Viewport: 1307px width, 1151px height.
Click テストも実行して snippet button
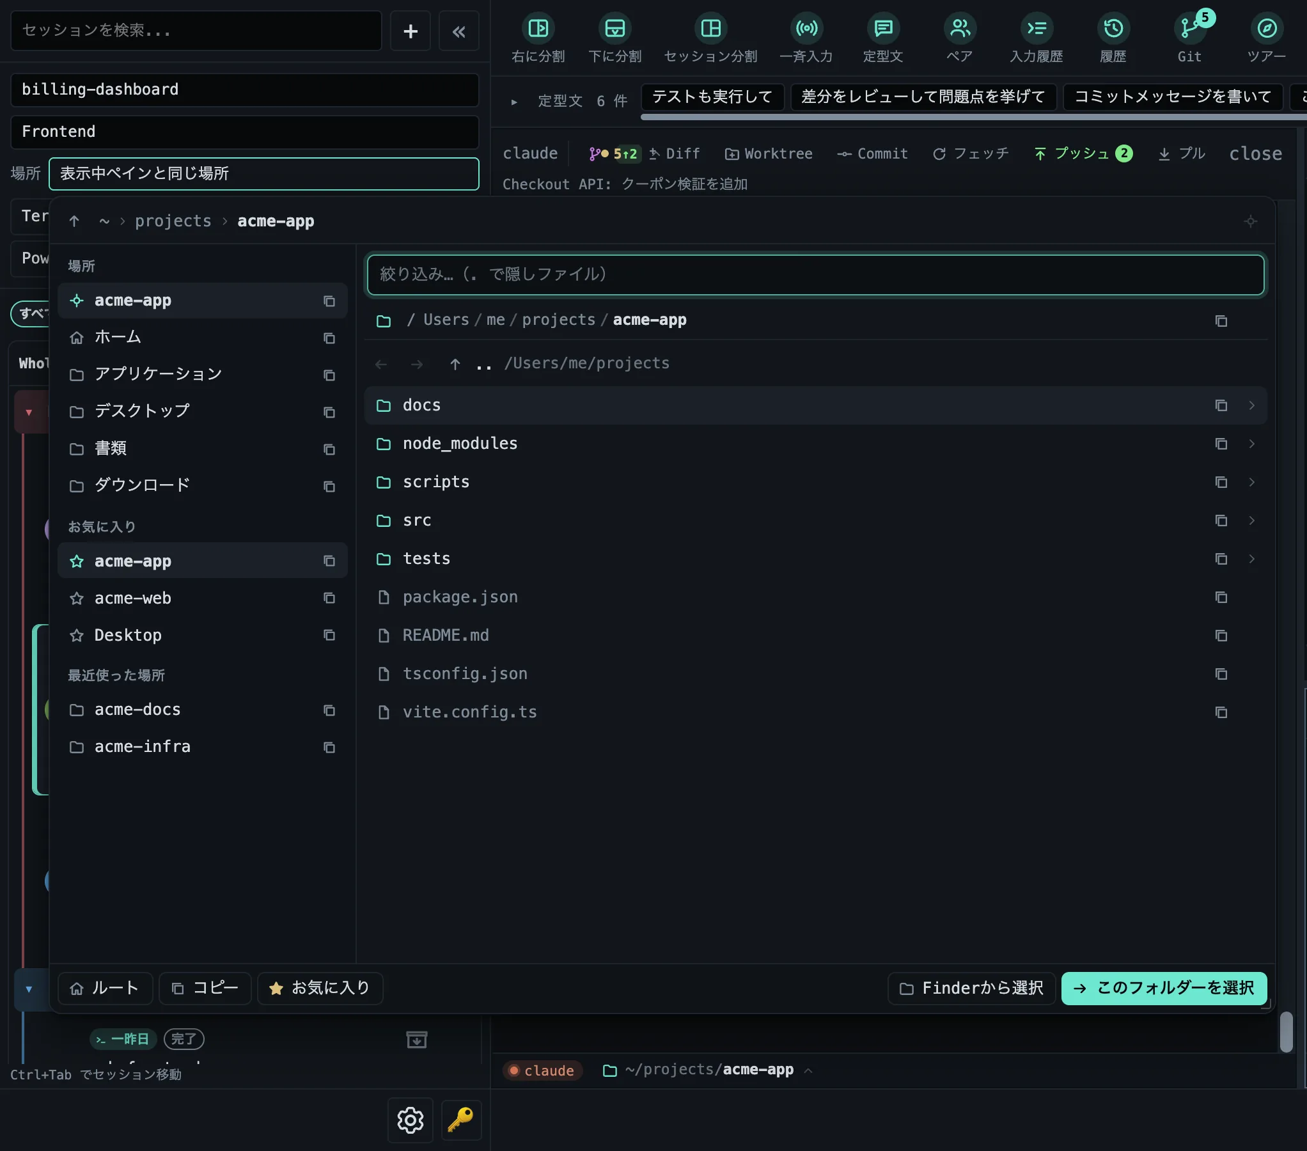coord(712,97)
